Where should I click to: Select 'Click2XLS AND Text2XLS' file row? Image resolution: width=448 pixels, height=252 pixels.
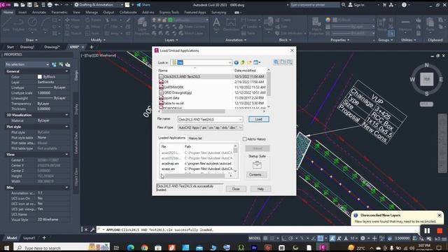(211, 76)
